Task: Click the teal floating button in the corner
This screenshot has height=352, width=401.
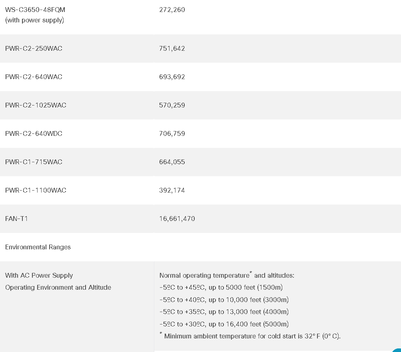Action: [397, 350]
